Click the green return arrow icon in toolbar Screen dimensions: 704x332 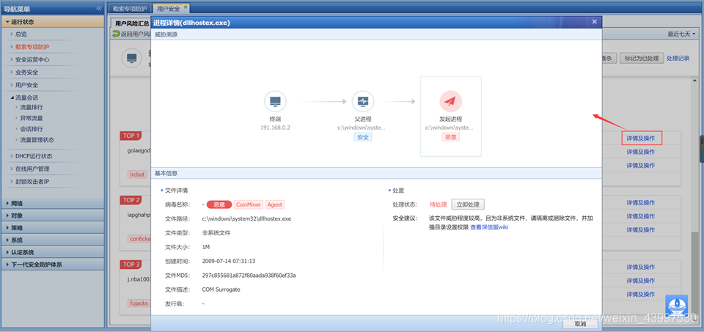point(116,34)
